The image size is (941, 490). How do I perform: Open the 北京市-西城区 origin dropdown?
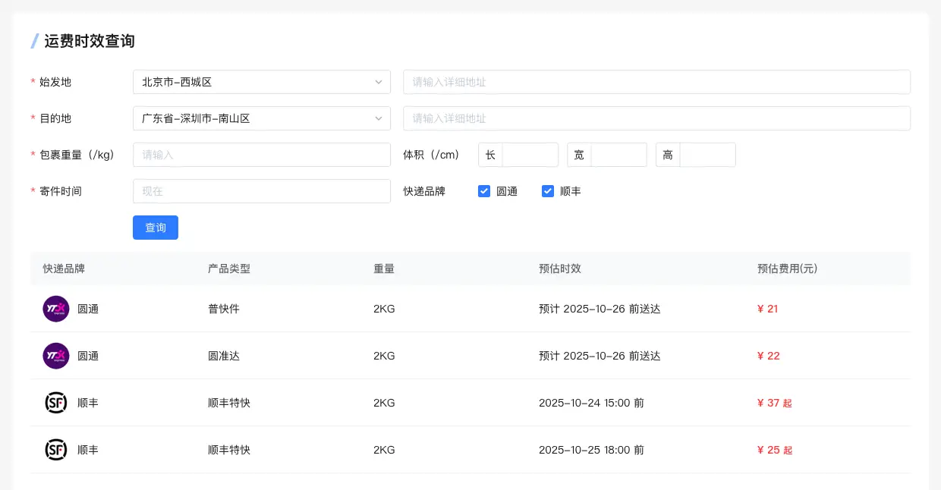pos(254,82)
